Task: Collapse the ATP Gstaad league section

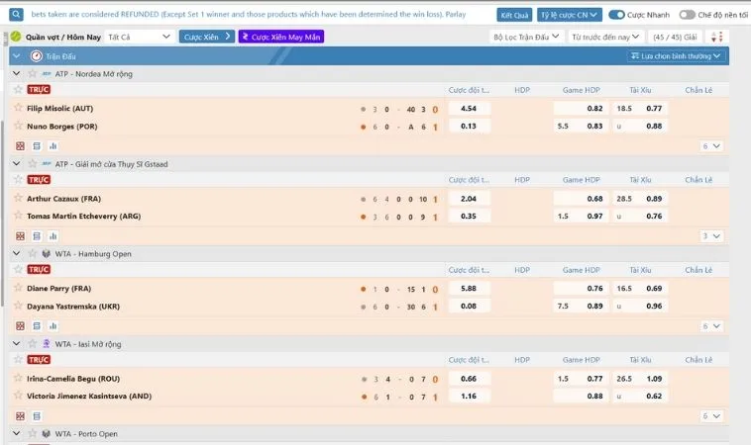Action: (x=16, y=164)
